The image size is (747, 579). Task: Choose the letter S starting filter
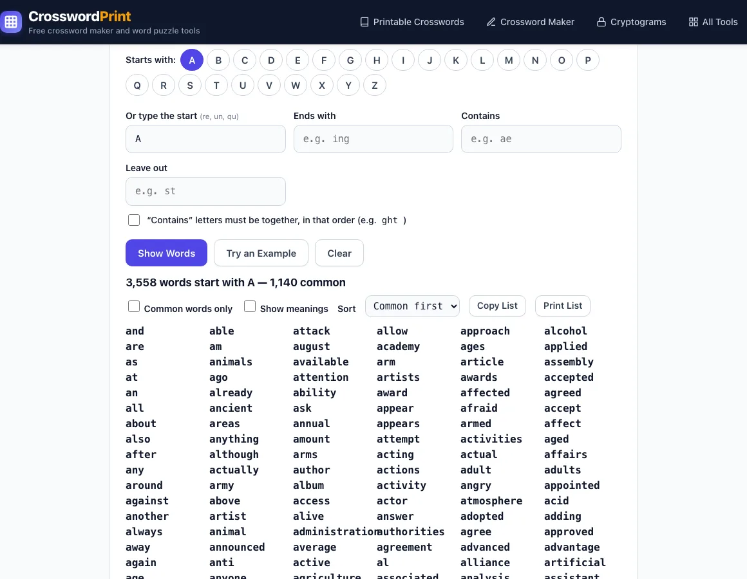tap(190, 86)
